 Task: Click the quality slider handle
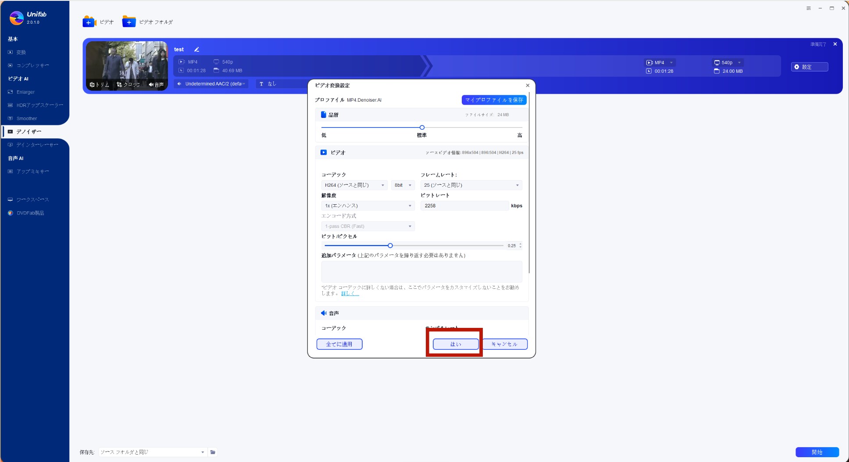(x=422, y=128)
